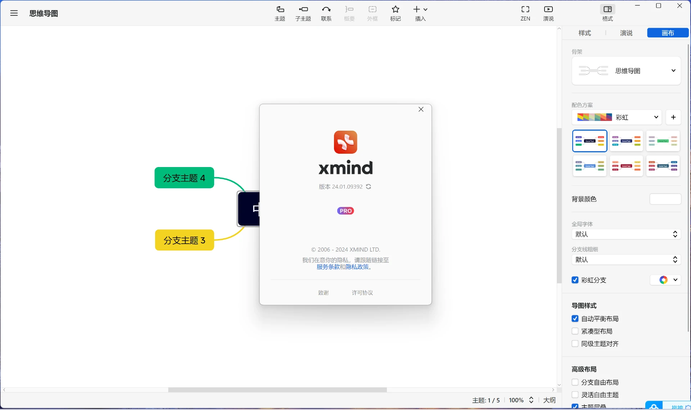Click the 服务条款 terms link
The height and width of the screenshot is (410, 691).
[x=328, y=267]
